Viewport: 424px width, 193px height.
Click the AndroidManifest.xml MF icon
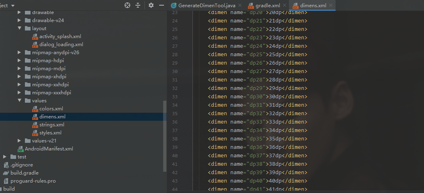pos(20,149)
